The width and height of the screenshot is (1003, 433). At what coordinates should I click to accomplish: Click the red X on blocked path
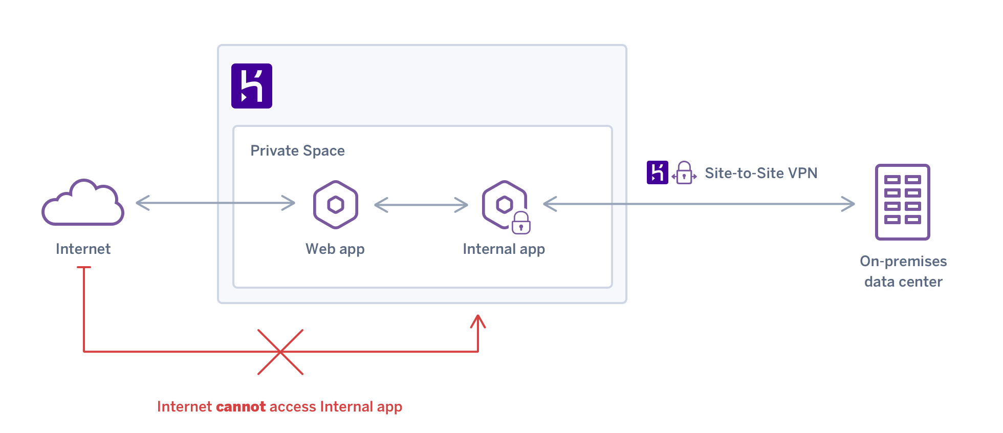(x=280, y=352)
